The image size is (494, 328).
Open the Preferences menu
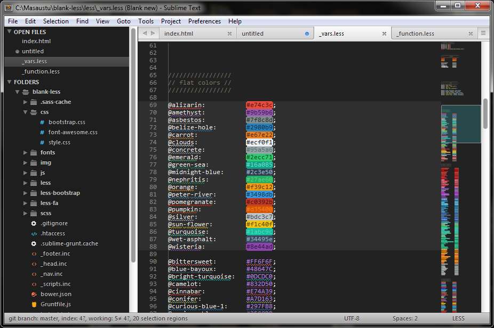click(x=204, y=21)
